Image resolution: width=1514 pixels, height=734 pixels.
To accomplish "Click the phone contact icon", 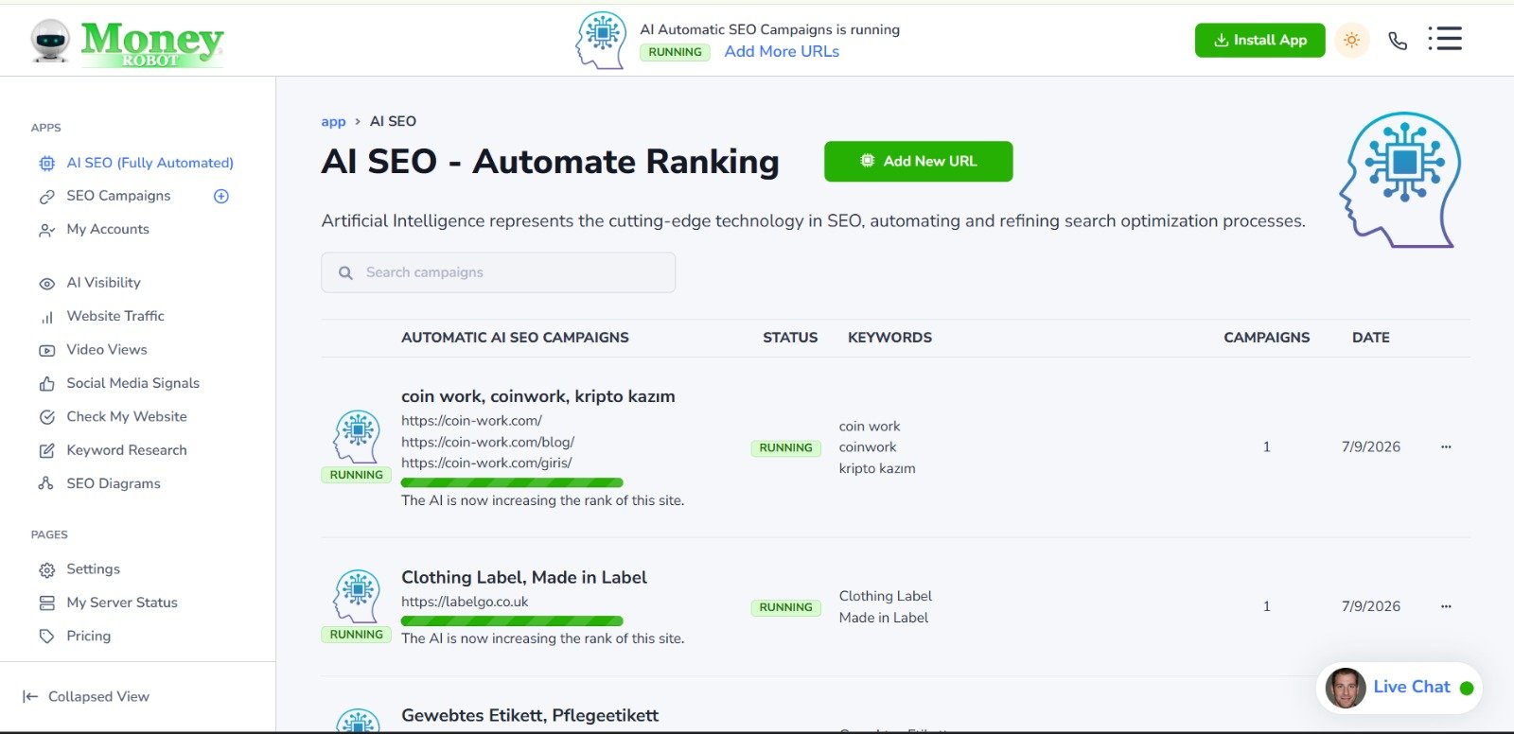I will tap(1398, 40).
